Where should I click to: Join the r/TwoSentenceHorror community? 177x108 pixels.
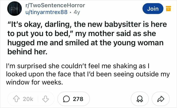coord(153,9)
